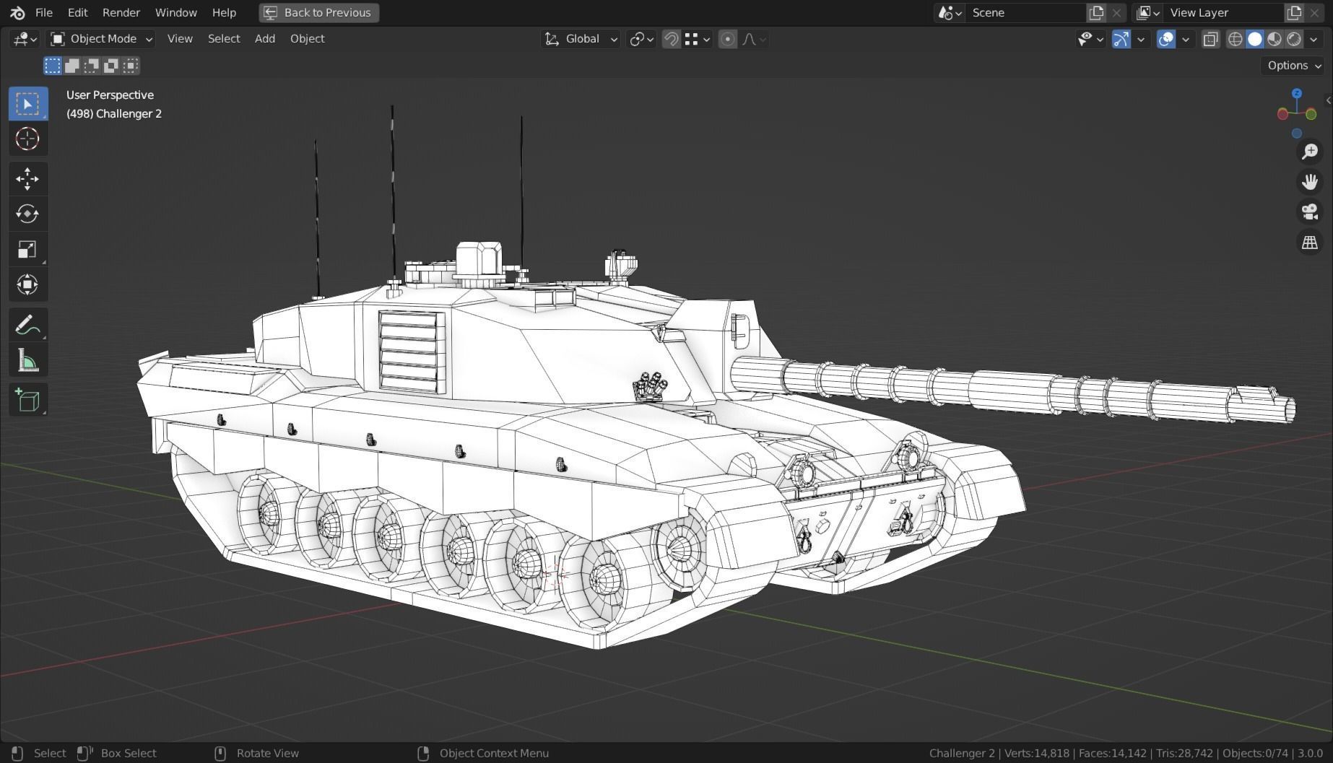Expand the Options dropdown
Image resolution: width=1333 pixels, height=763 pixels.
1295,66
